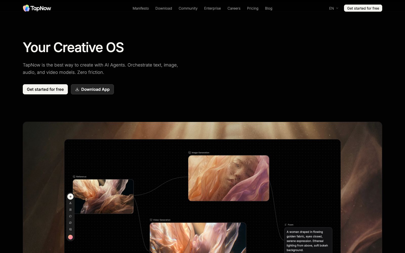Click the 'Video Generation' node label
The width and height of the screenshot is (405, 253).
[x=162, y=220]
